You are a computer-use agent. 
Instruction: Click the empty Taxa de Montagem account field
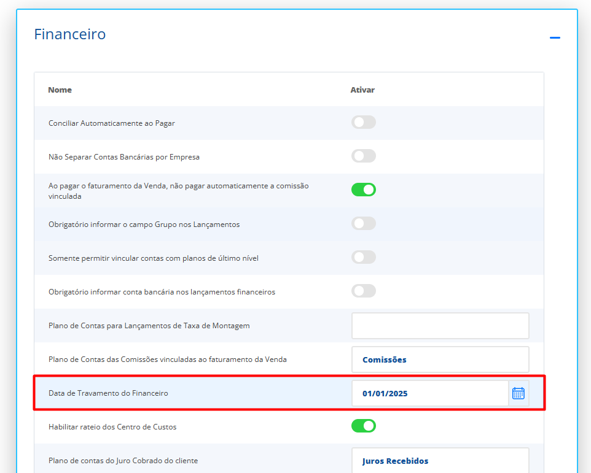pyautogui.click(x=440, y=326)
